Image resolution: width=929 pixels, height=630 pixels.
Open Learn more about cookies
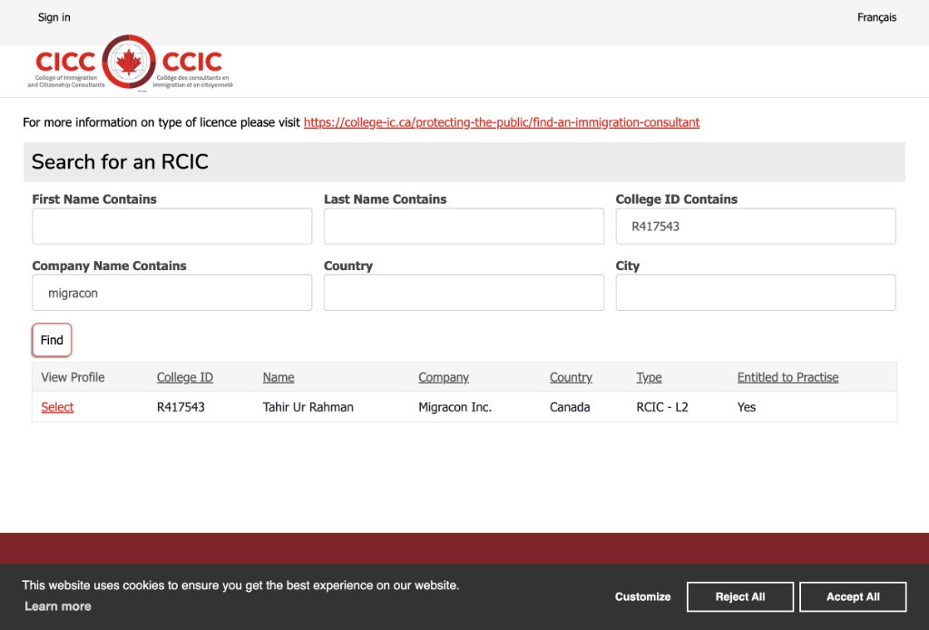58,606
